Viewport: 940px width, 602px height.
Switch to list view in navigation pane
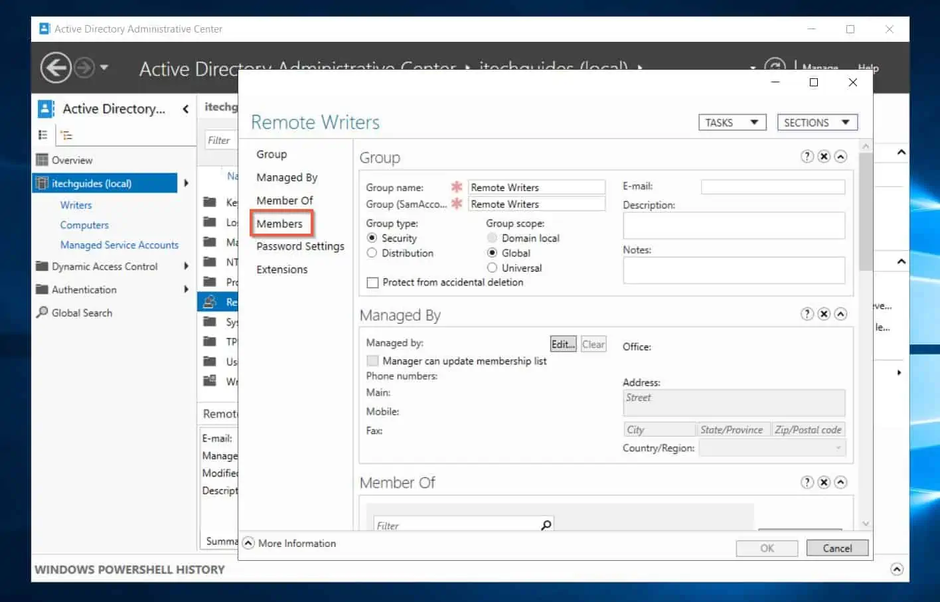coord(43,135)
